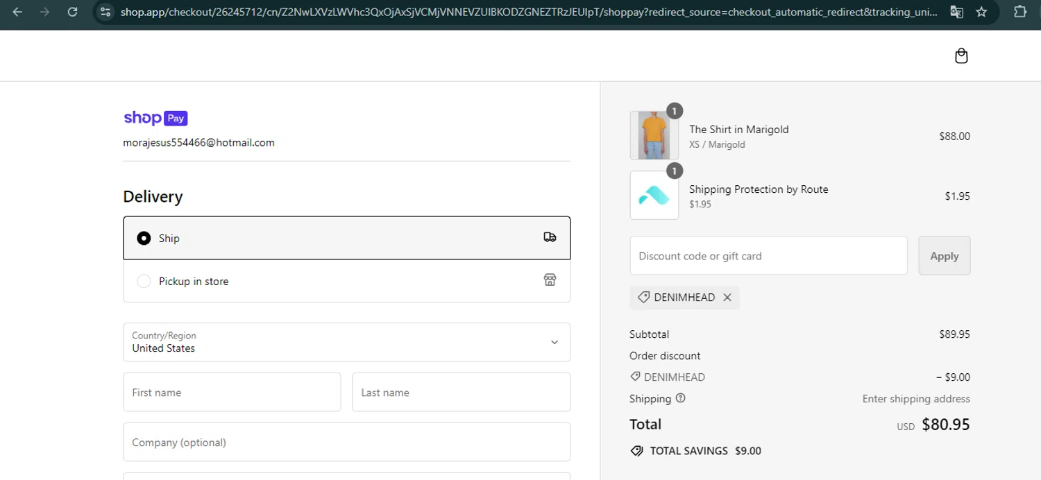Bookmark this page with the star

point(981,12)
